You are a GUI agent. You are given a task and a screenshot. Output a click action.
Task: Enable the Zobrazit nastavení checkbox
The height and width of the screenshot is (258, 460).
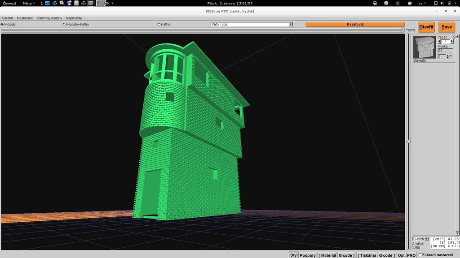[420, 255]
